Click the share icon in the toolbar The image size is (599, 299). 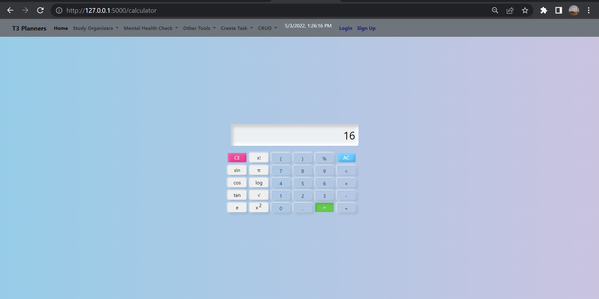click(510, 10)
